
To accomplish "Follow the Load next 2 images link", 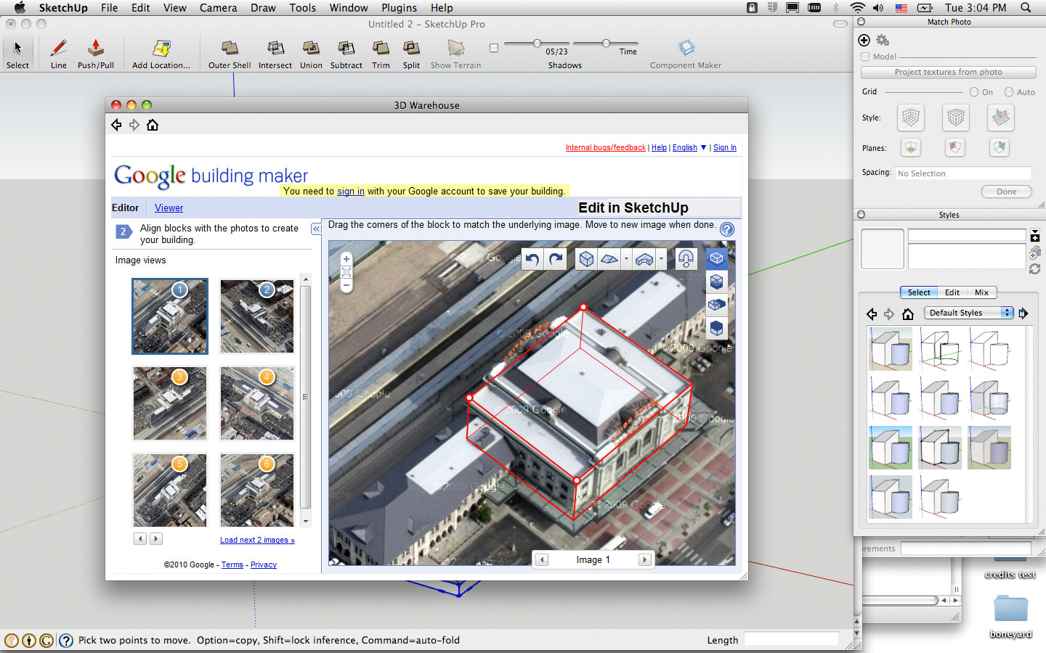I will [257, 541].
